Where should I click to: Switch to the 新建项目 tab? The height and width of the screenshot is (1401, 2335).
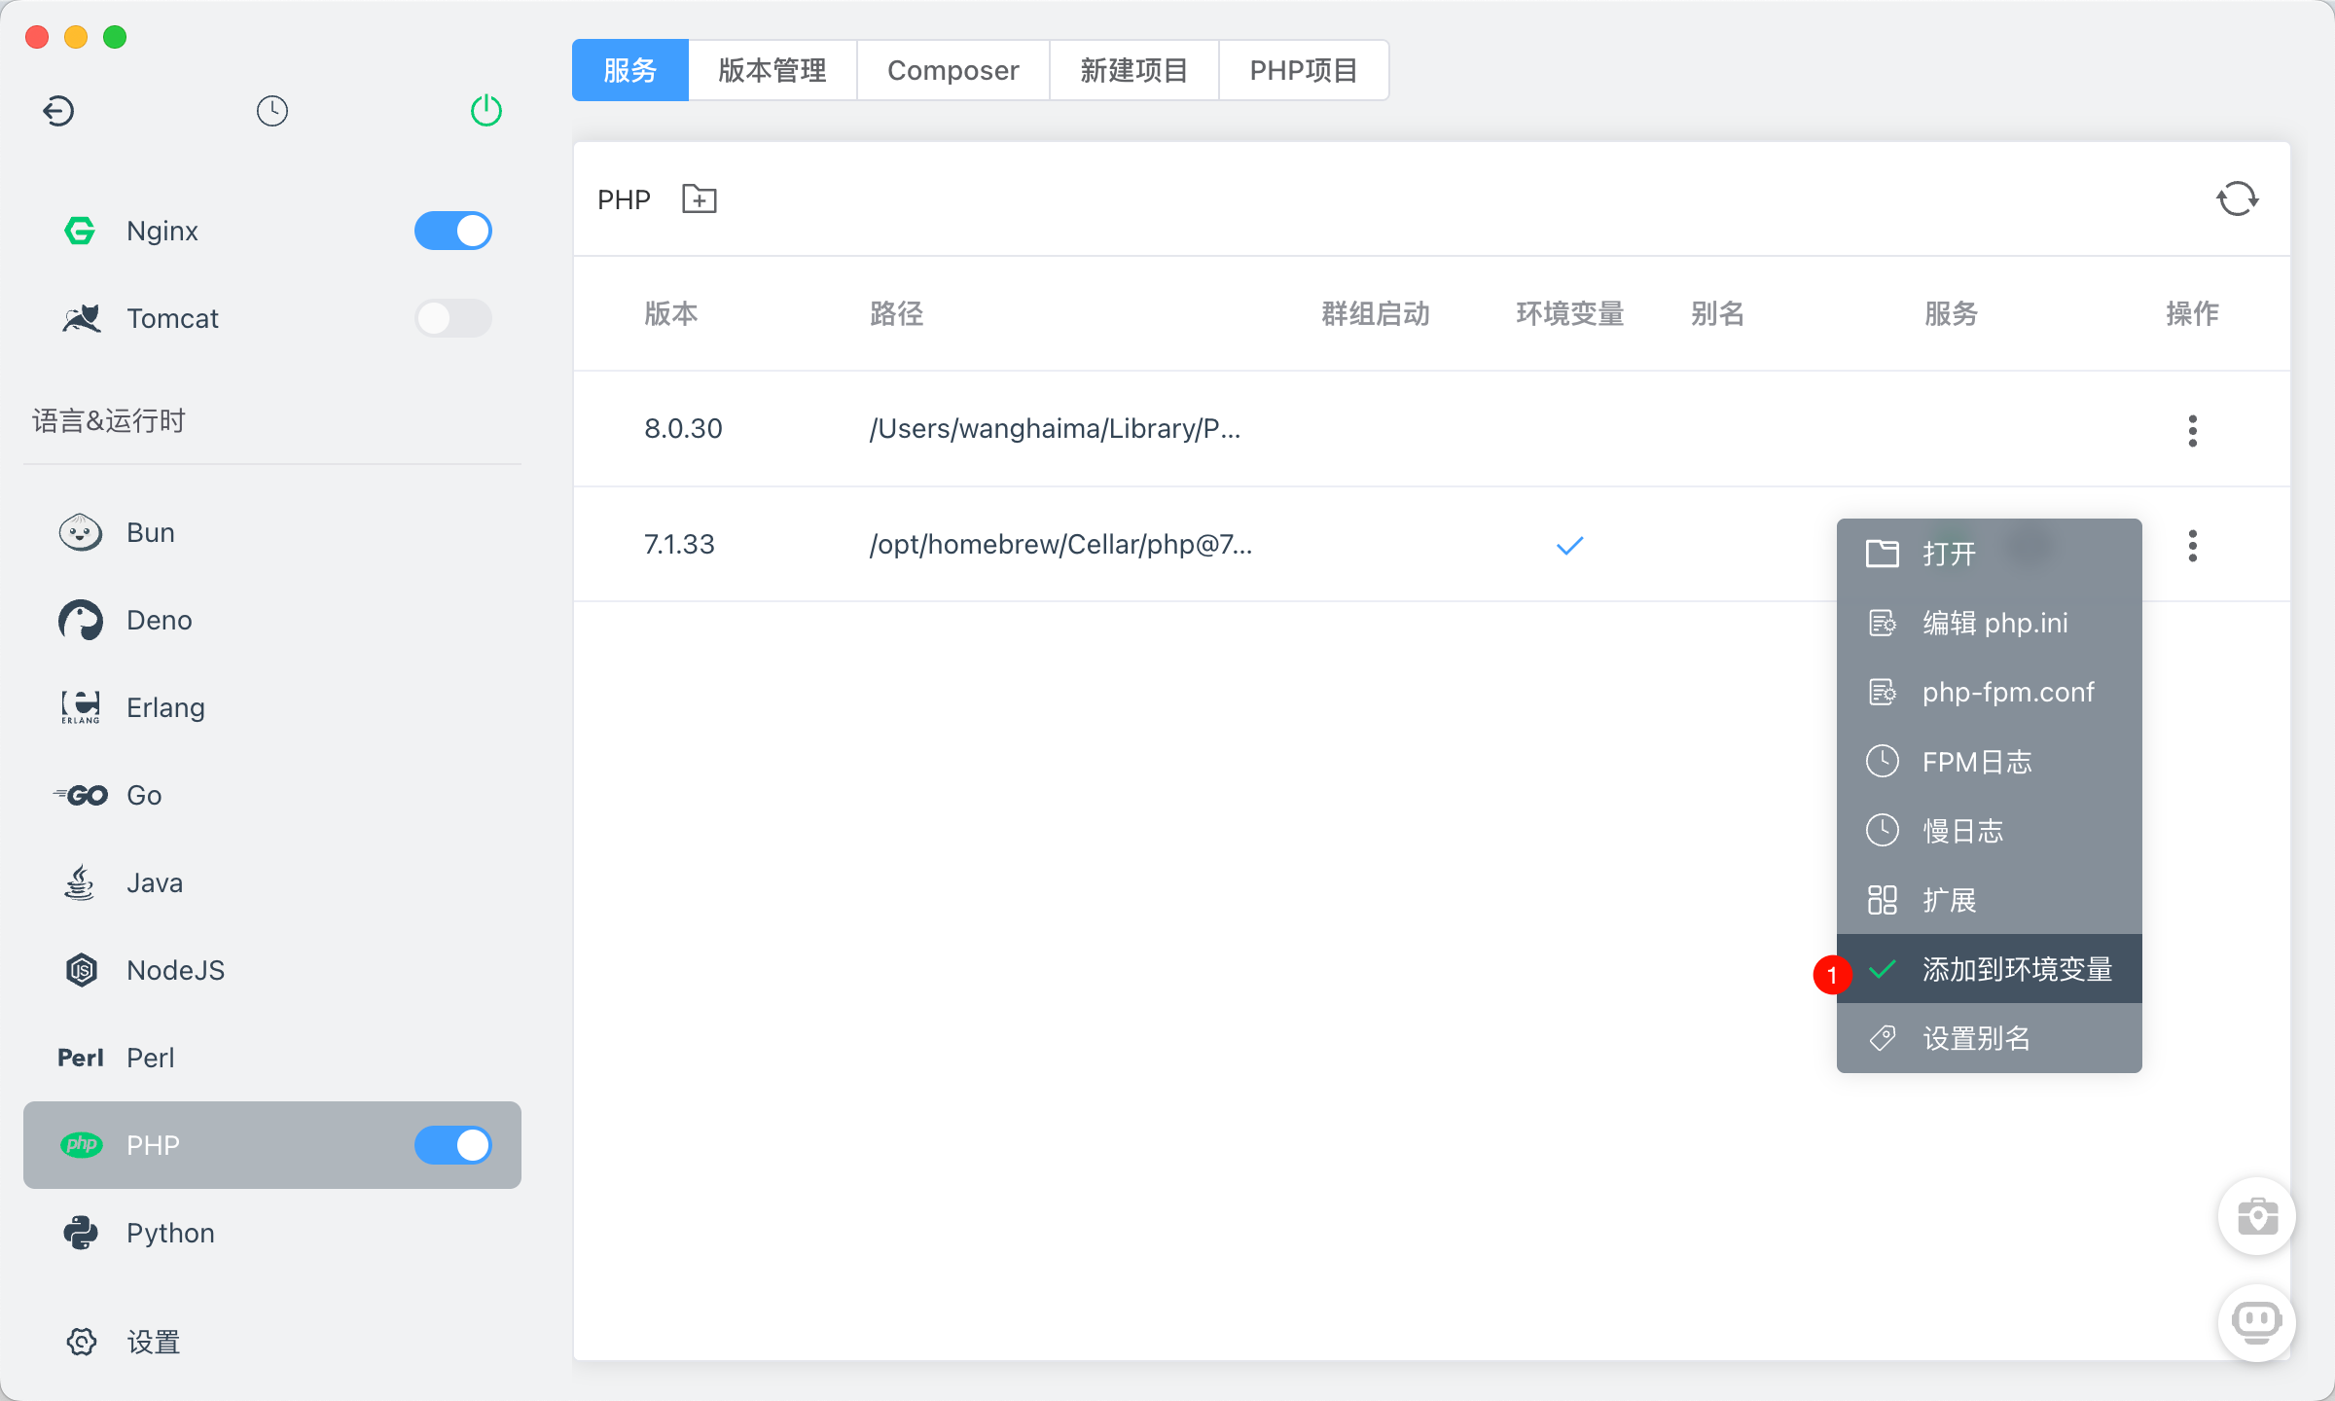tap(1134, 70)
